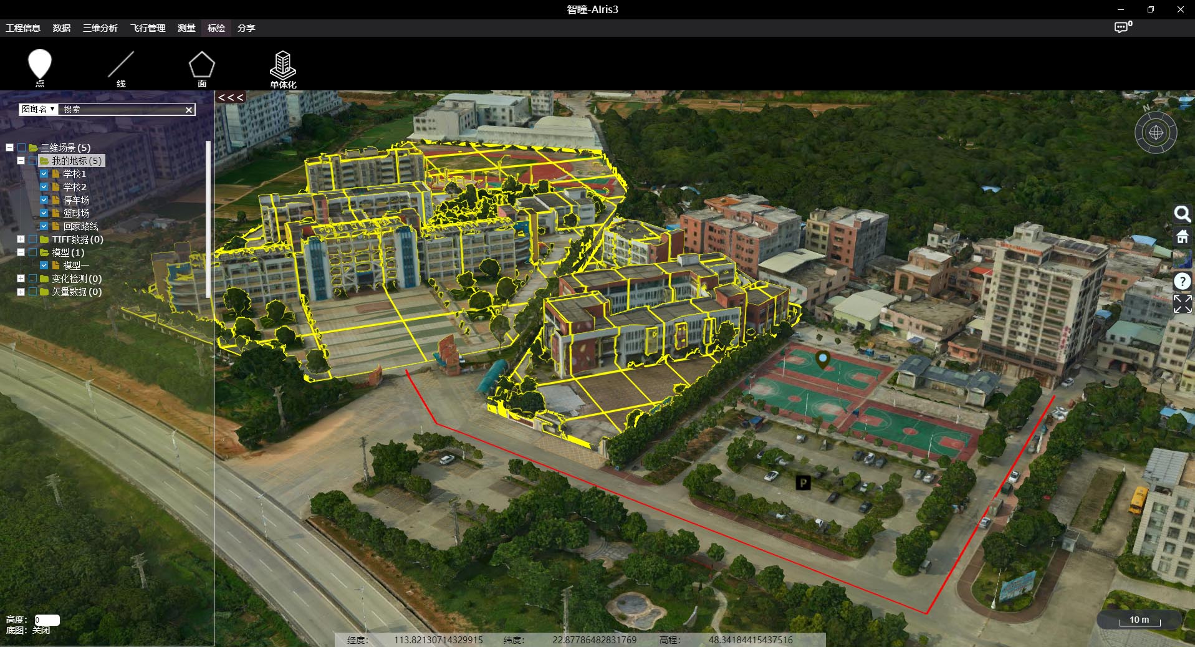Enter fullscreen with the expand arrows icon

tap(1182, 304)
